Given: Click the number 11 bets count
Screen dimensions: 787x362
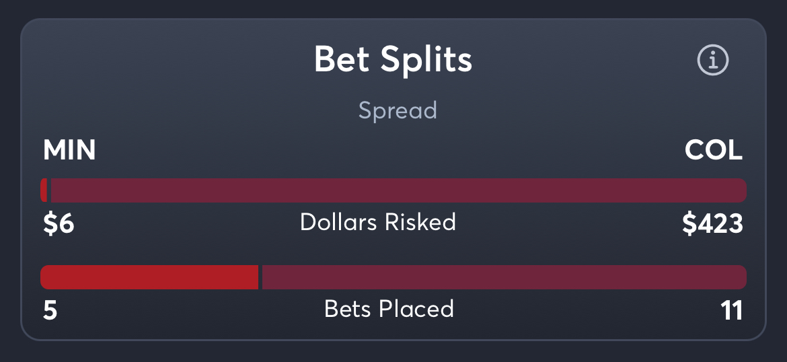Looking at the screenshot, I should click(x=731, y=311).
